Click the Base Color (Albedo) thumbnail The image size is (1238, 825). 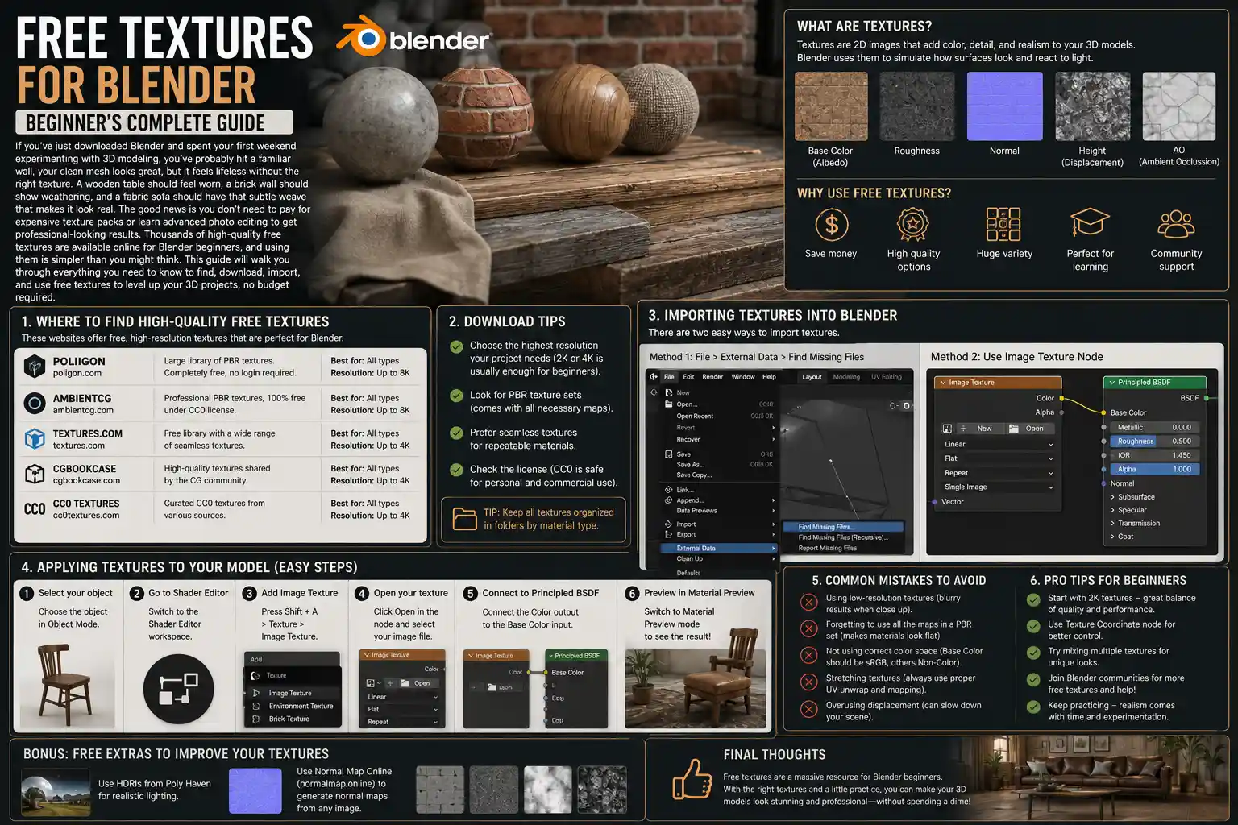tap(831, 106)
